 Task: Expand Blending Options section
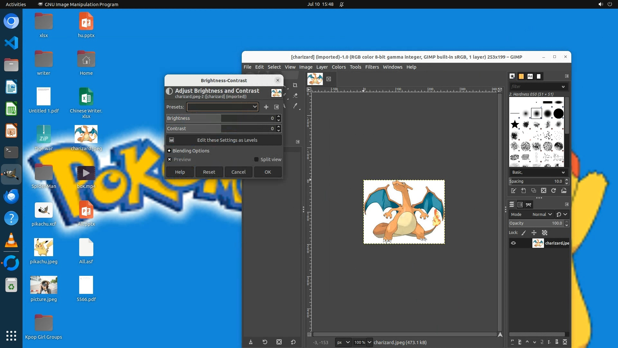coord(169,151)
